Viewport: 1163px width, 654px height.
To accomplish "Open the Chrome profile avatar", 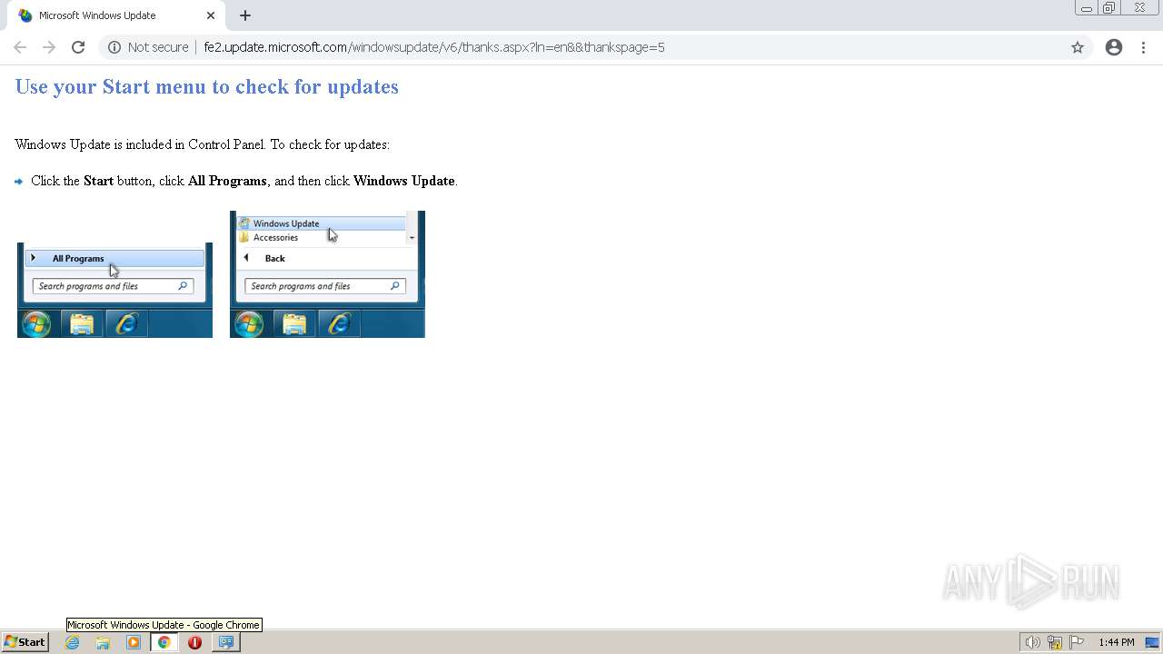I will tap(1114, 47).
